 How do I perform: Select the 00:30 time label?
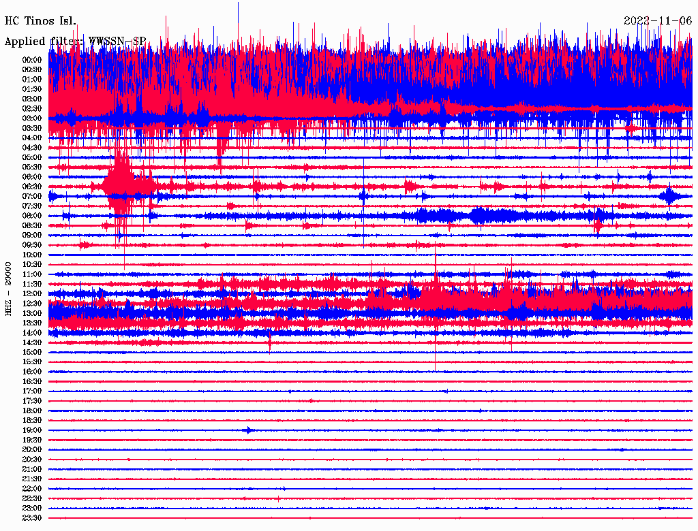[x=32, y=70]
